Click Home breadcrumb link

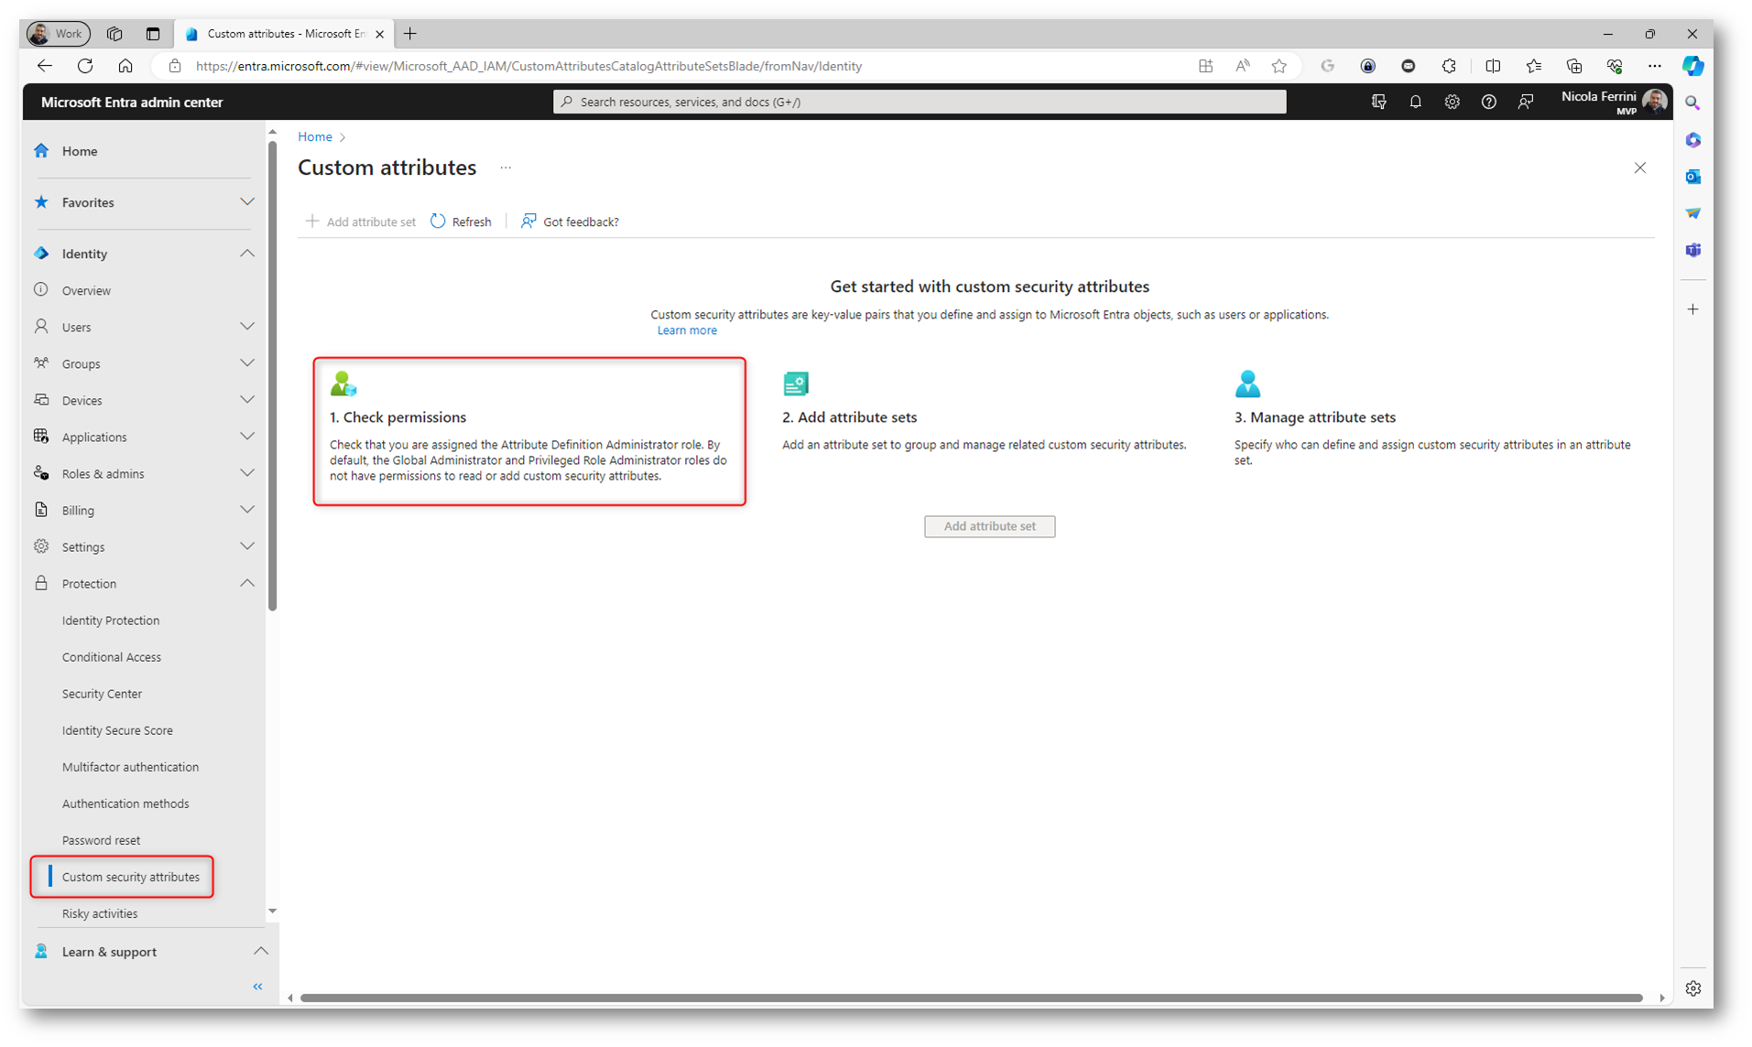[x=314, y=136]
